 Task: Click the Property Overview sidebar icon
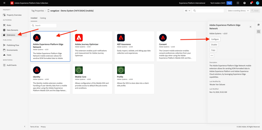coord(4,15)
